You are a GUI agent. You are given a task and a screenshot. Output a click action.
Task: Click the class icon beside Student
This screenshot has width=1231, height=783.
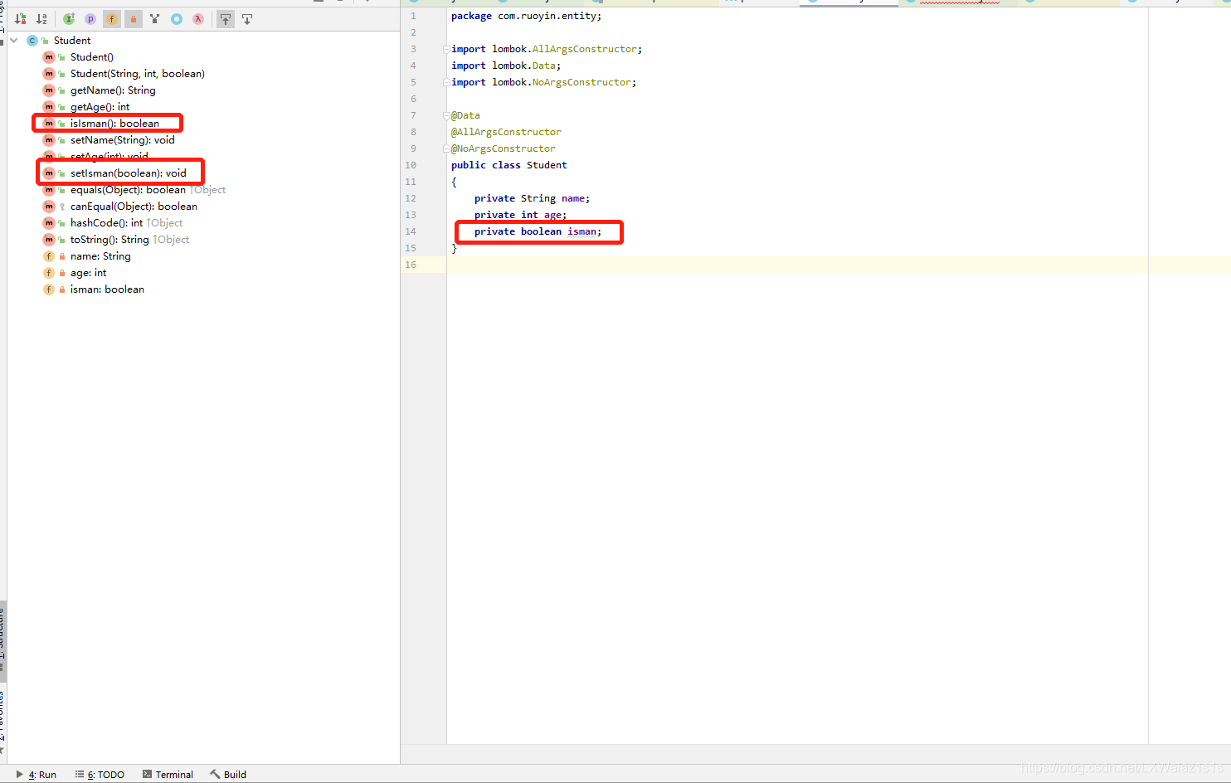click(x=32, y=41)
